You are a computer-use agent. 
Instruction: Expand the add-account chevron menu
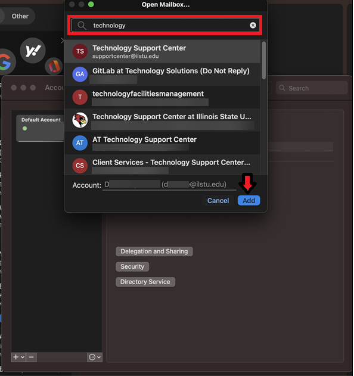point(23,357)
